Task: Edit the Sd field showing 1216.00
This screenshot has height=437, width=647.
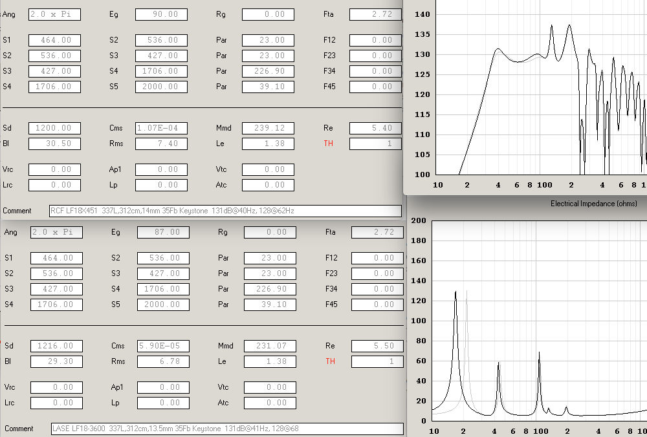Action: (56, 346)
